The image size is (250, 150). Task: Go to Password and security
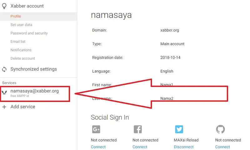(29, 33)
